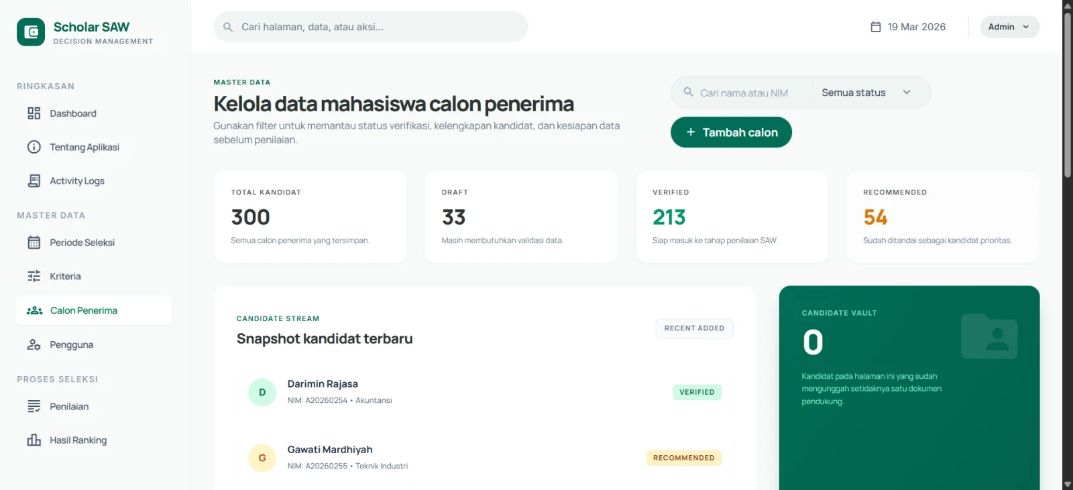Open the Admin account dropdown

tap(1009, 27)
